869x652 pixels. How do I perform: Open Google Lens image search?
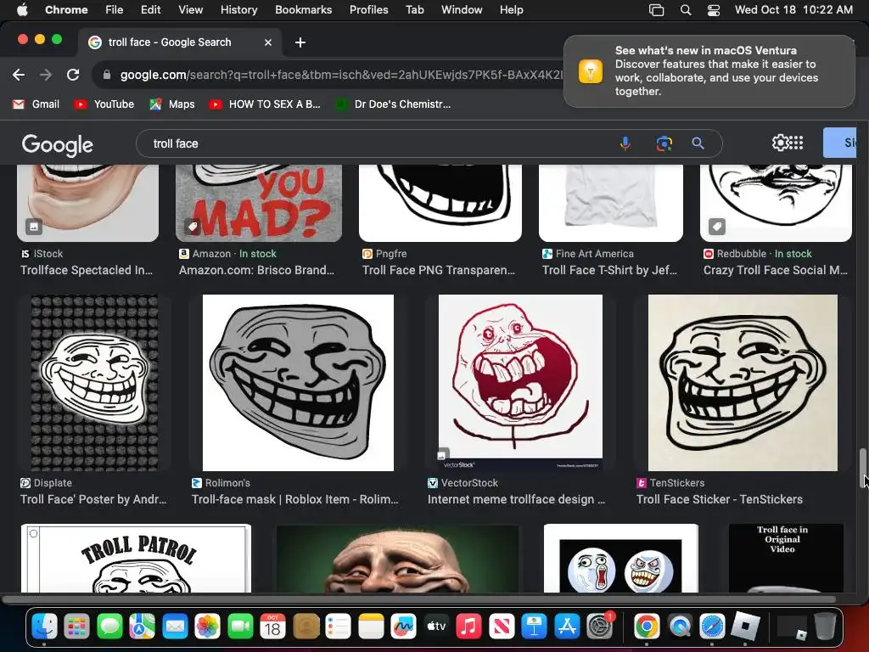tap(664, 143)
